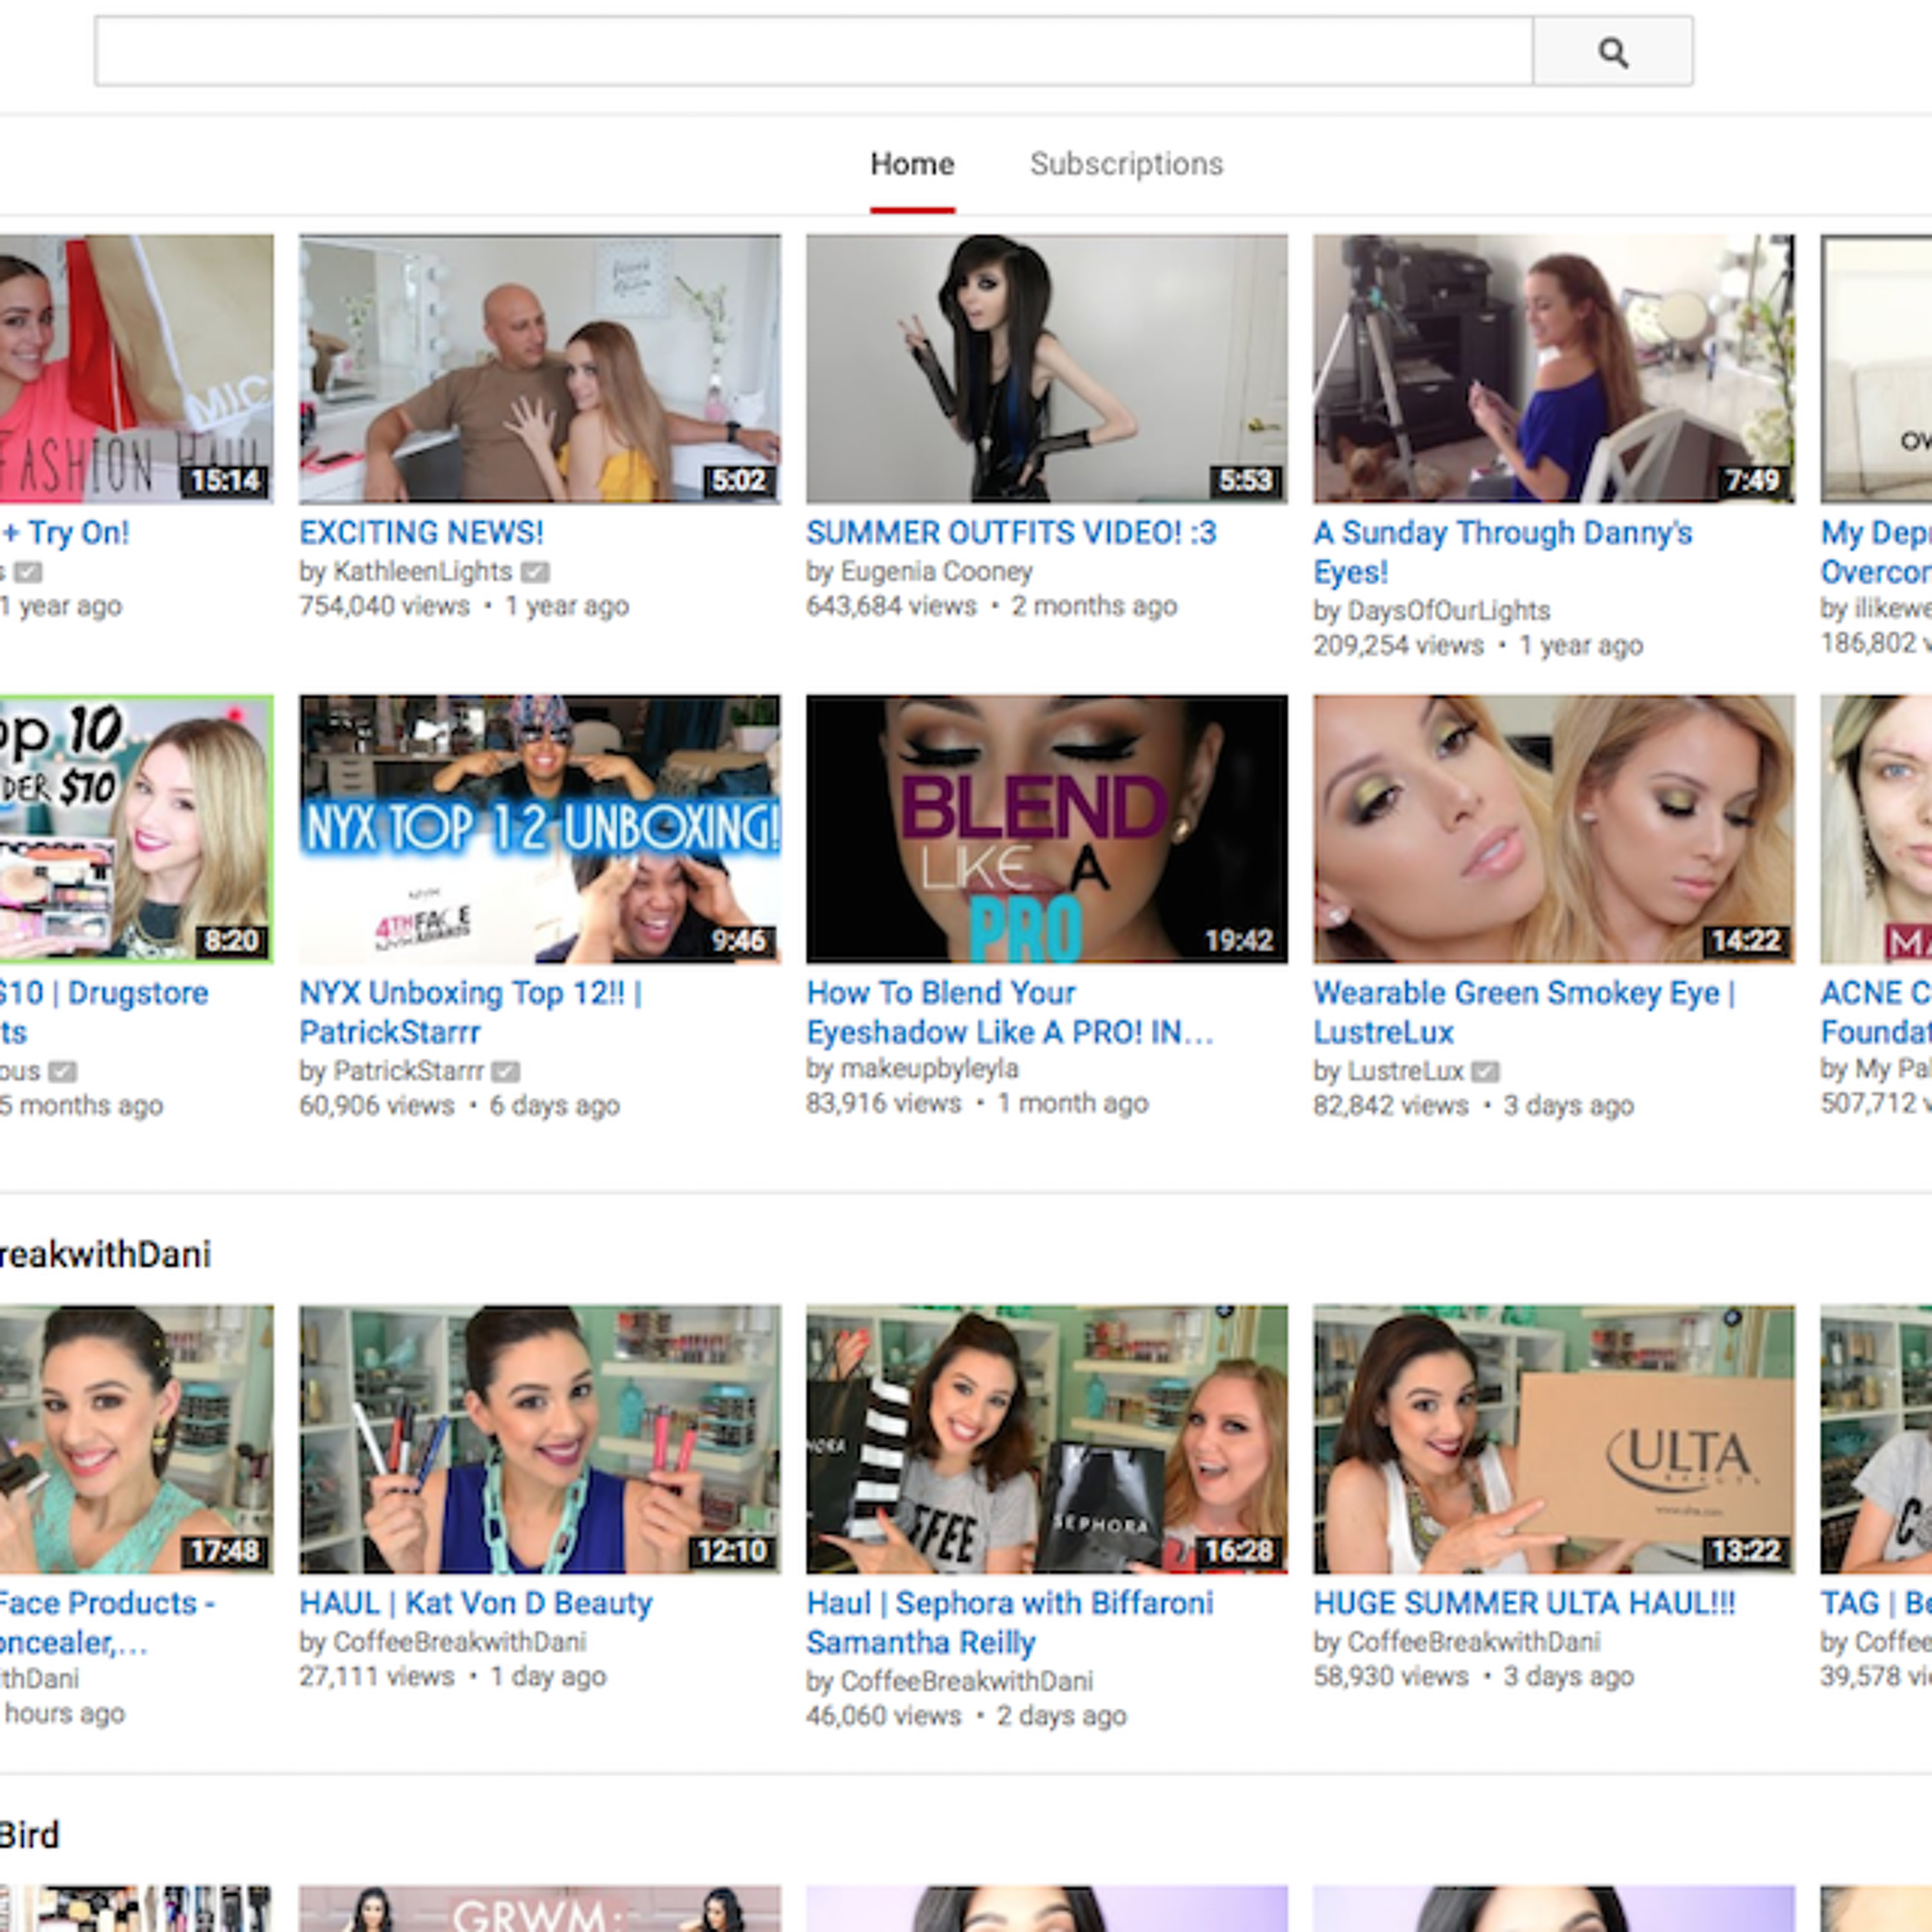
Task: Open the 14:22 green smokey eye thumbnail
Action: pos(1554,829)
